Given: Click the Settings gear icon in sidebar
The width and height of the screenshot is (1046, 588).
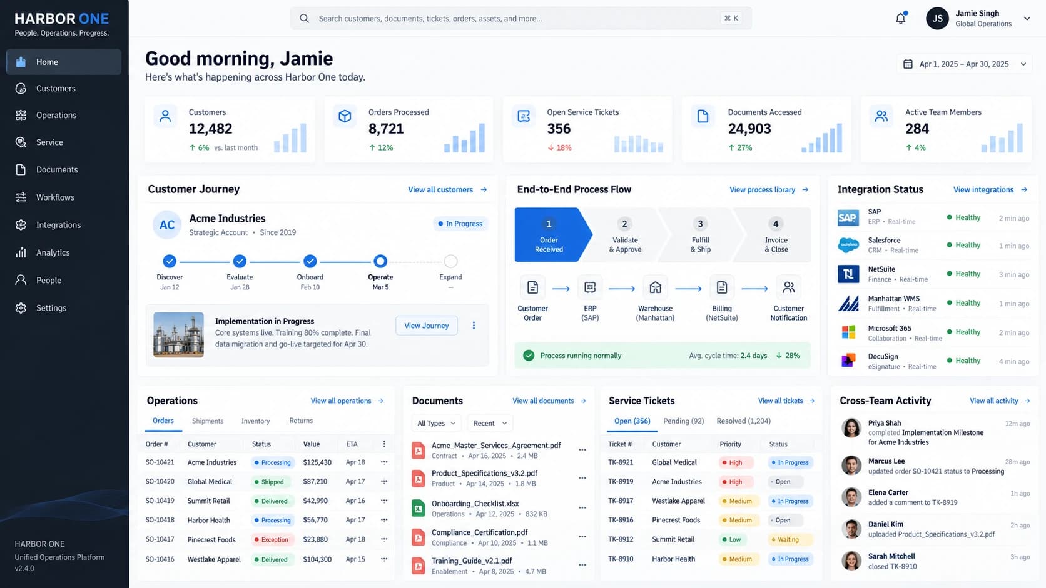Looking at the screenshot, I should click(21, 308).
